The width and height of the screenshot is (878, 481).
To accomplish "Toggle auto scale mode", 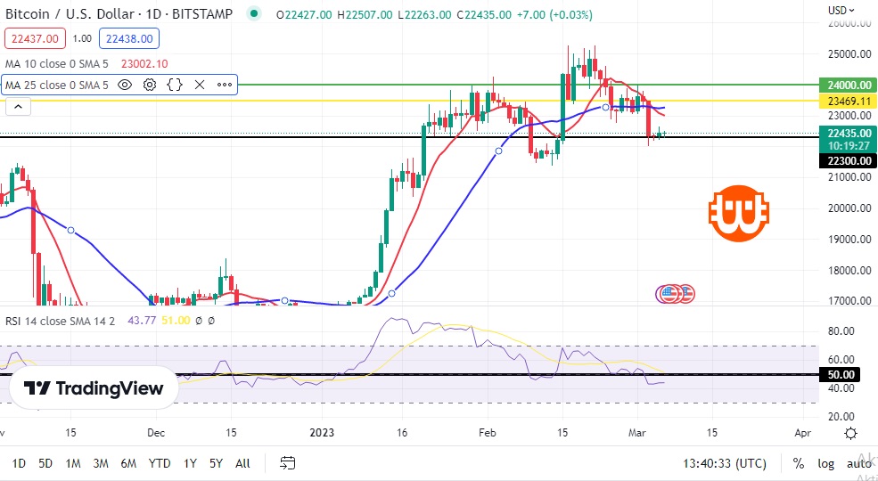I will (x=858, y=464).
